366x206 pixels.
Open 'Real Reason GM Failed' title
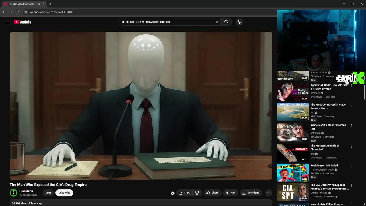[x=324, y=165]
